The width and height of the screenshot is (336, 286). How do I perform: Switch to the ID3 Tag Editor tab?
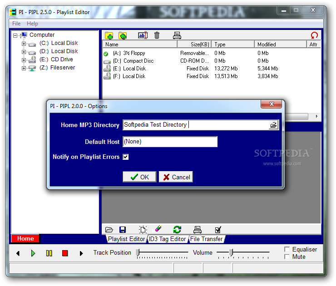pos(167,239)
